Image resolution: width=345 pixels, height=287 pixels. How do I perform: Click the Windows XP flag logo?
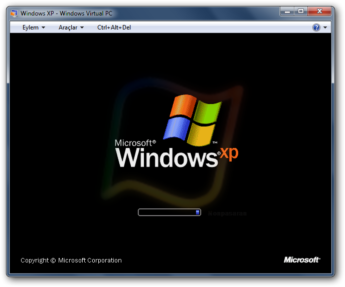tap(193, 120)
